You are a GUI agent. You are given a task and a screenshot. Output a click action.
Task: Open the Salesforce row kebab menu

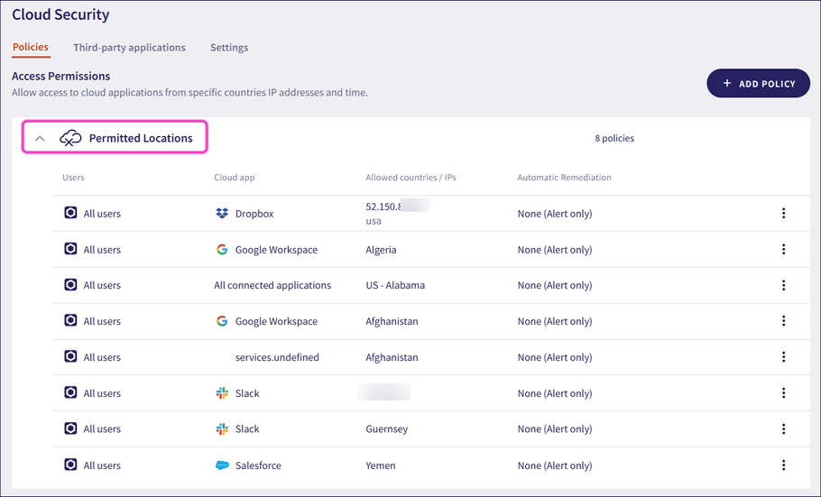point(783,465)
